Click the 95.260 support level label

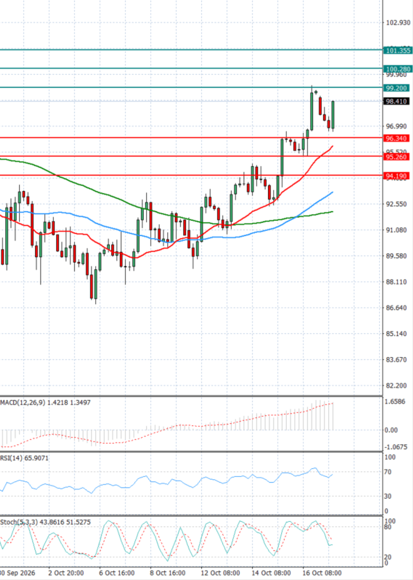coord(396,157)
